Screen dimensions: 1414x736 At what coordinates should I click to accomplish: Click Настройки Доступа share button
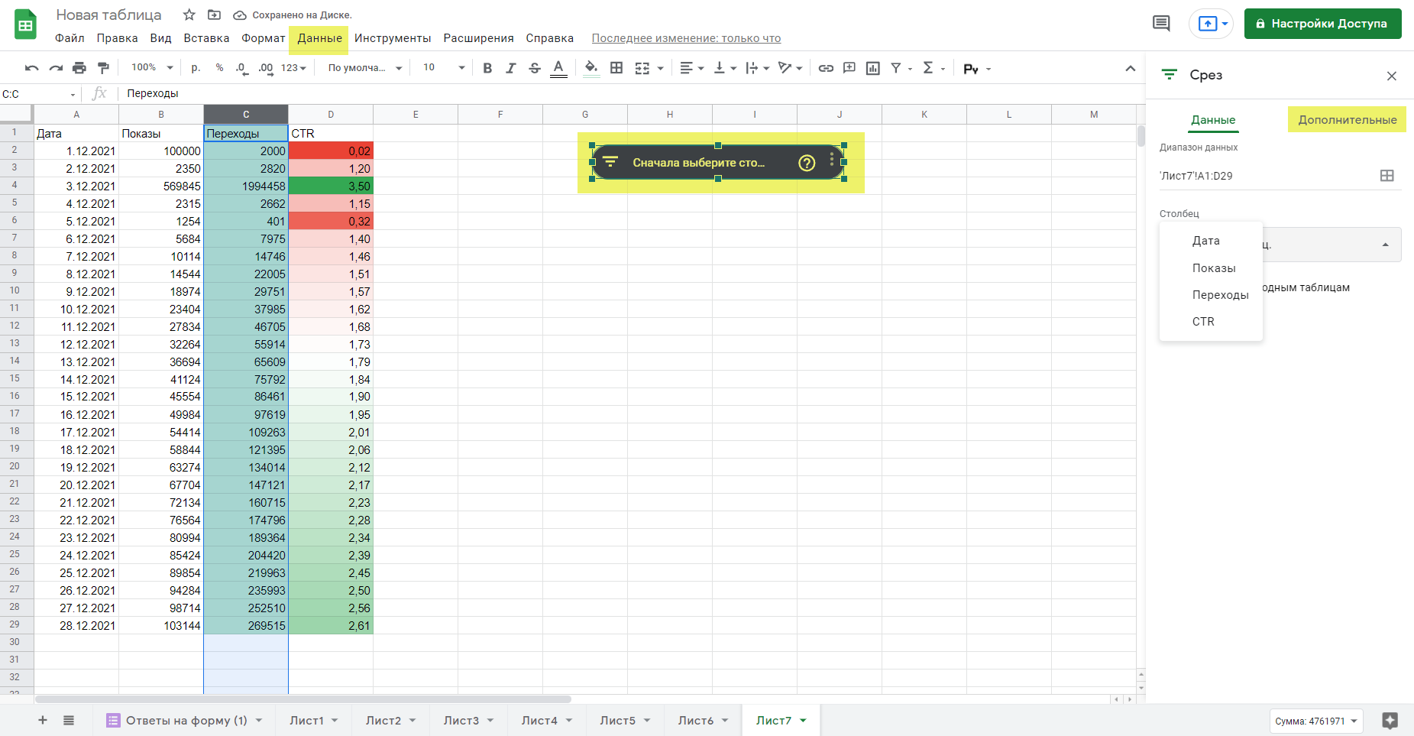click(1322, 24)
